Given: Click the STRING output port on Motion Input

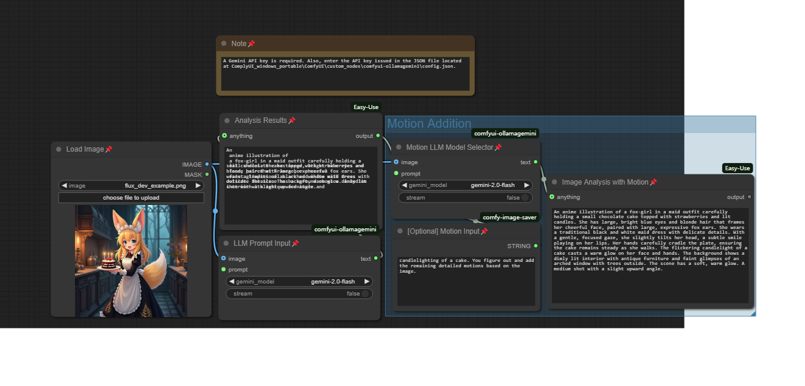Looking at the screenshot, I should point(536,246).
